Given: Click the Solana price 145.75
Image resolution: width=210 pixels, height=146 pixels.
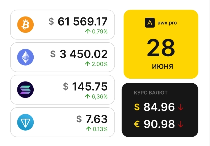Looking at the screenshot, I should click(90, 86).
